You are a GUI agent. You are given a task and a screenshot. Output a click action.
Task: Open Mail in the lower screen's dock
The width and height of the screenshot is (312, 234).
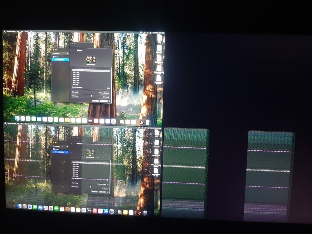coord(40,207)
